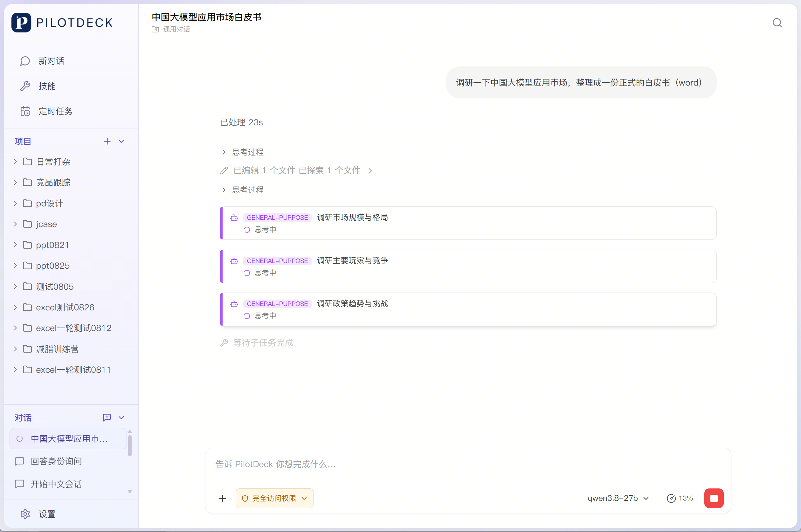Expand 已编辑 1 个文件 details
The image size is (801, 532).
[296, 170]
